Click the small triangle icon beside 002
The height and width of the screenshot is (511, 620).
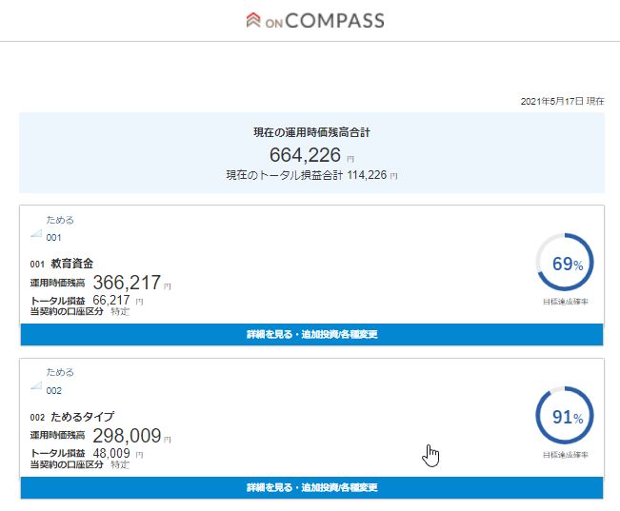[36, 385]
